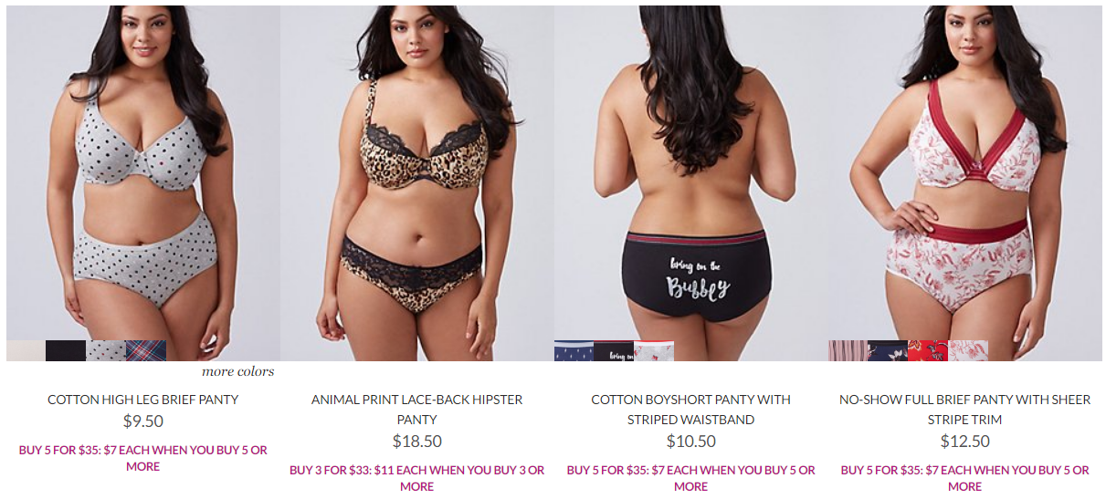Select the plaid swatch under Cotton High Leg Brief
This screenshot has height=499, width=1106.
(x=146, y=350)
